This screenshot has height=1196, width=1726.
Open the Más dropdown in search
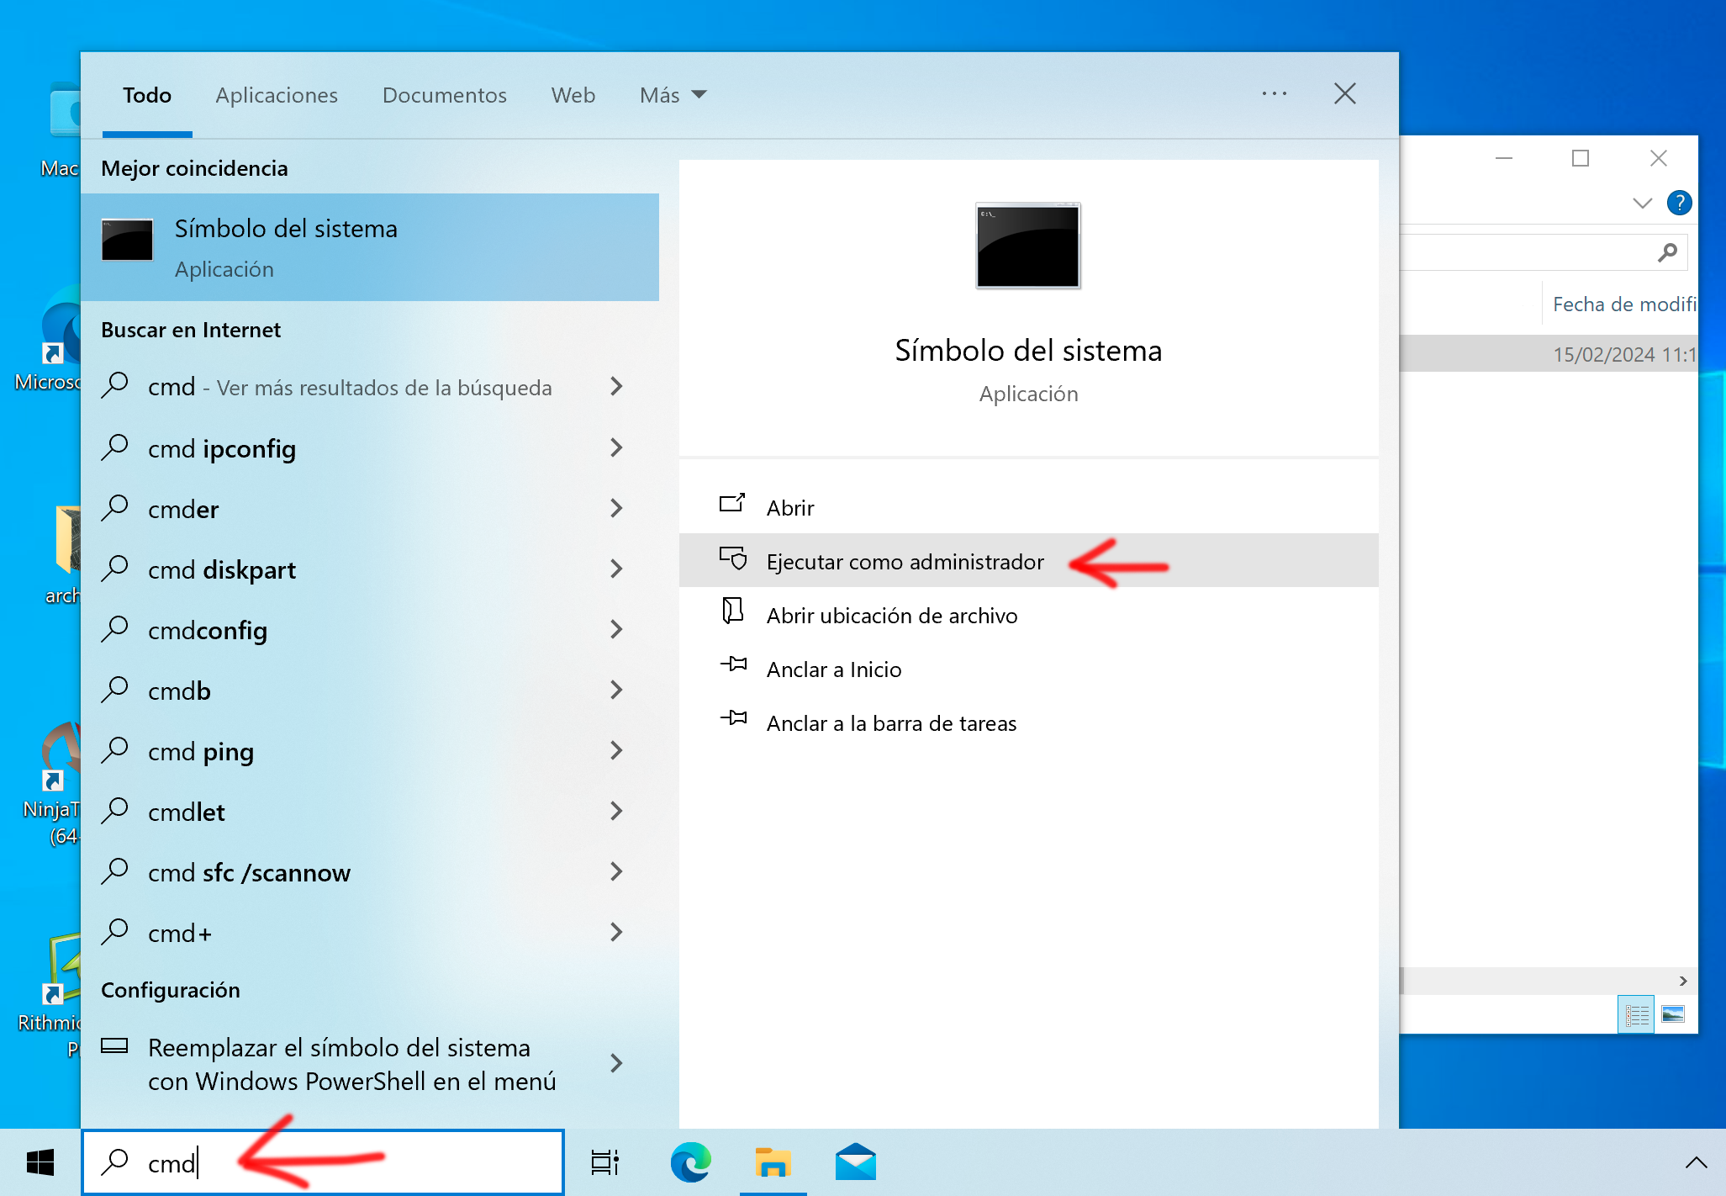(x=671, y=95)
